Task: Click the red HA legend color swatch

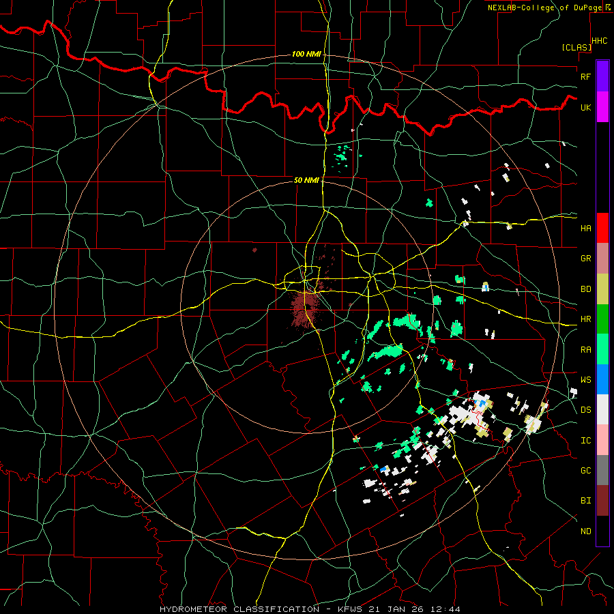Action: [602, 228]
